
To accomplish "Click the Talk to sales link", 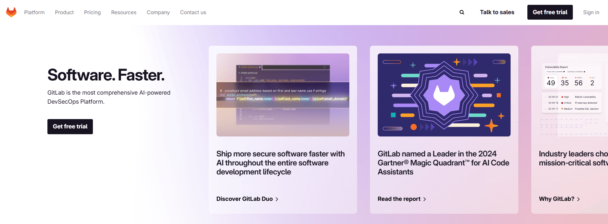I will 497,12.
